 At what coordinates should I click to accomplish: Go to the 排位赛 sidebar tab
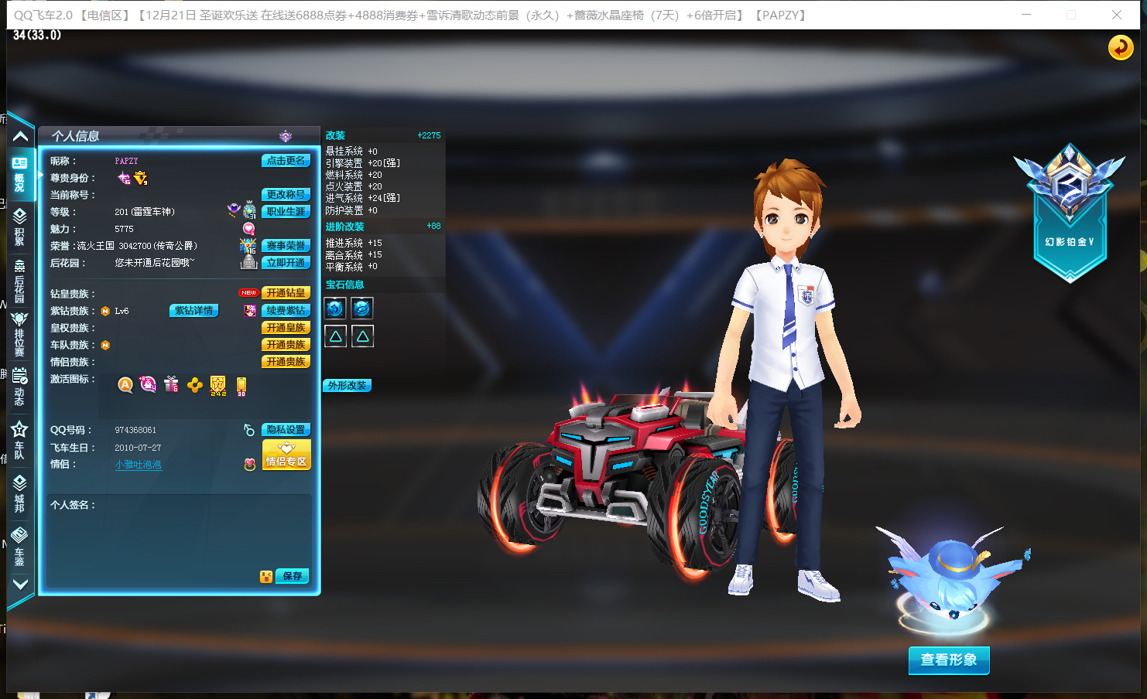pos(19,334)
